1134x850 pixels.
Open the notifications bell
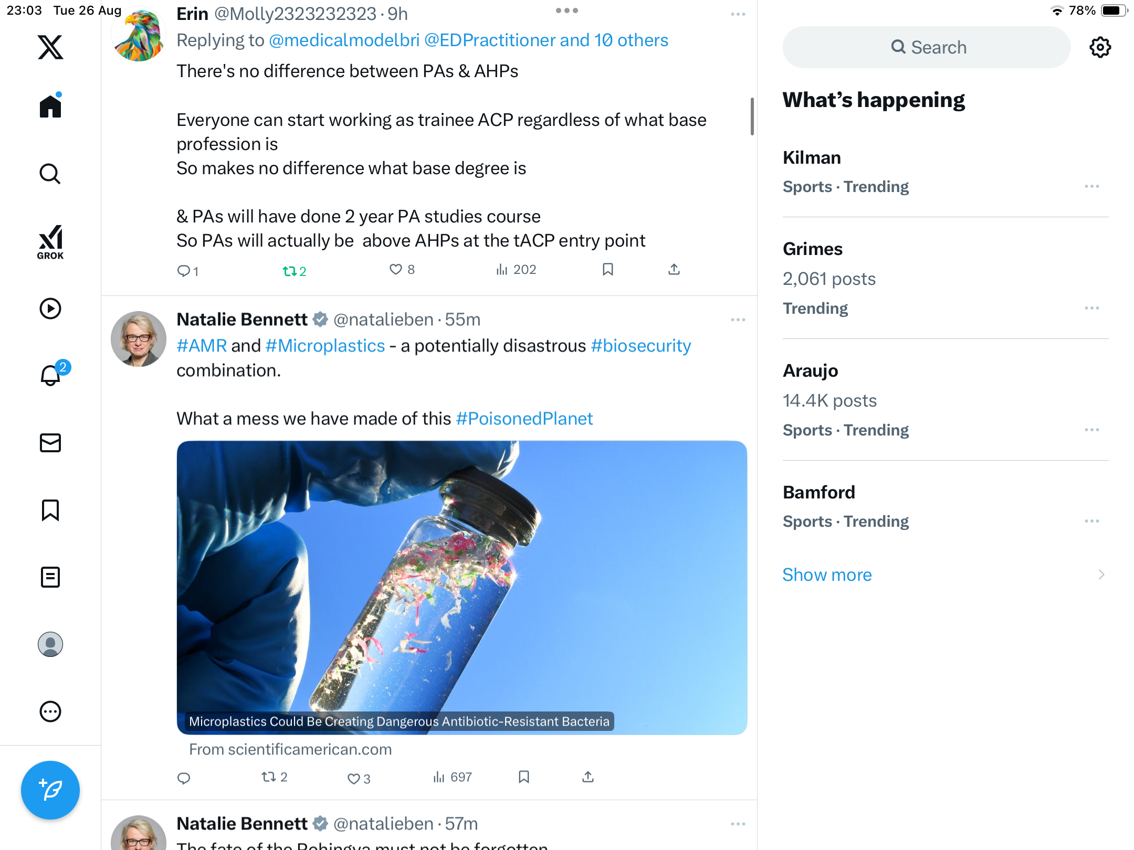pos(51,375)
